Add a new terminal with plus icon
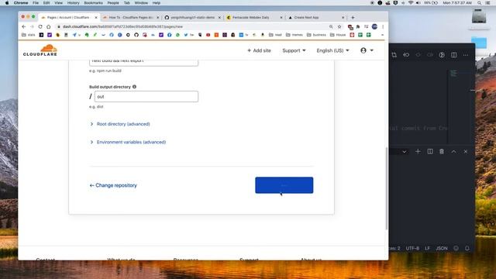Viewport: 496px width, 279px height. [x=418, y=152]
